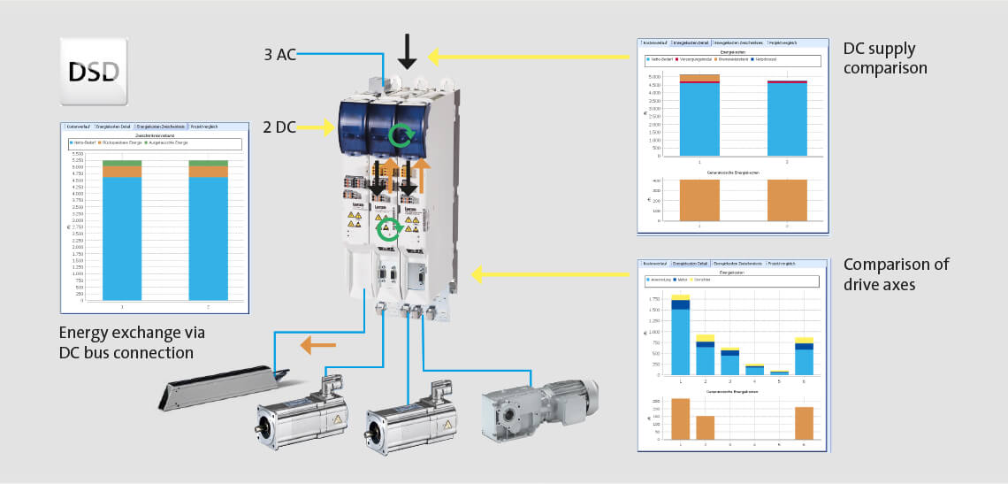This screenshot has height=484, width=1008.
Task: Select first orange generator-energy bar in the DC supply window
Action: pyautogui.click(x=700, y=200)
